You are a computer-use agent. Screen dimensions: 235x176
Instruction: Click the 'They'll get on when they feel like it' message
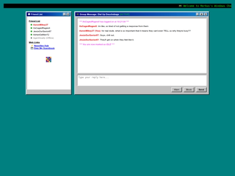point(117,40)
